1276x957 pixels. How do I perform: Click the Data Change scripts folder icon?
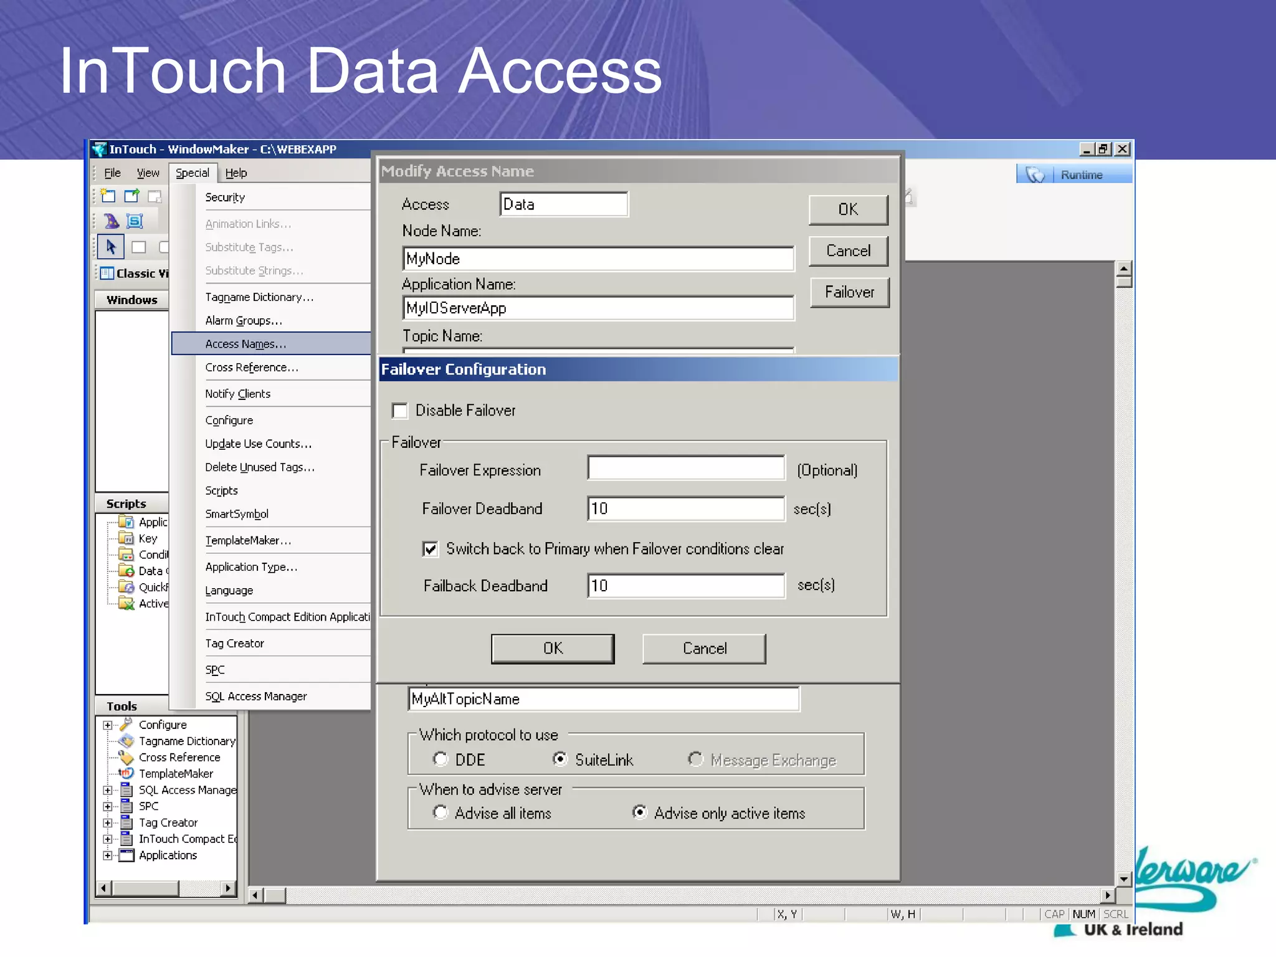tap(126, 570)
